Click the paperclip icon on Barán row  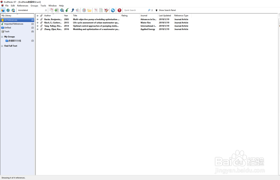point(41,19)
